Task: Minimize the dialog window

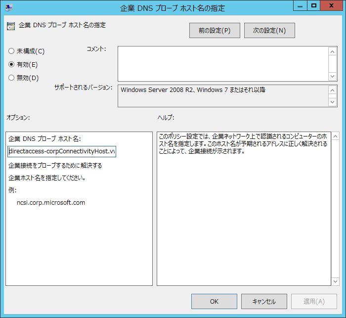Action: (300, 6)
